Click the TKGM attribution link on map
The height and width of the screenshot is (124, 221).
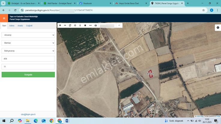[x=218, y=116]
